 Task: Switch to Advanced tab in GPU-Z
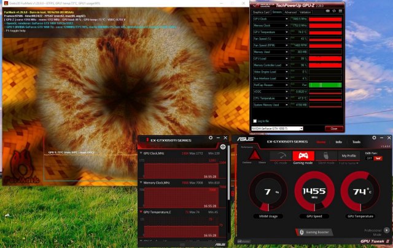coord(290,12)
